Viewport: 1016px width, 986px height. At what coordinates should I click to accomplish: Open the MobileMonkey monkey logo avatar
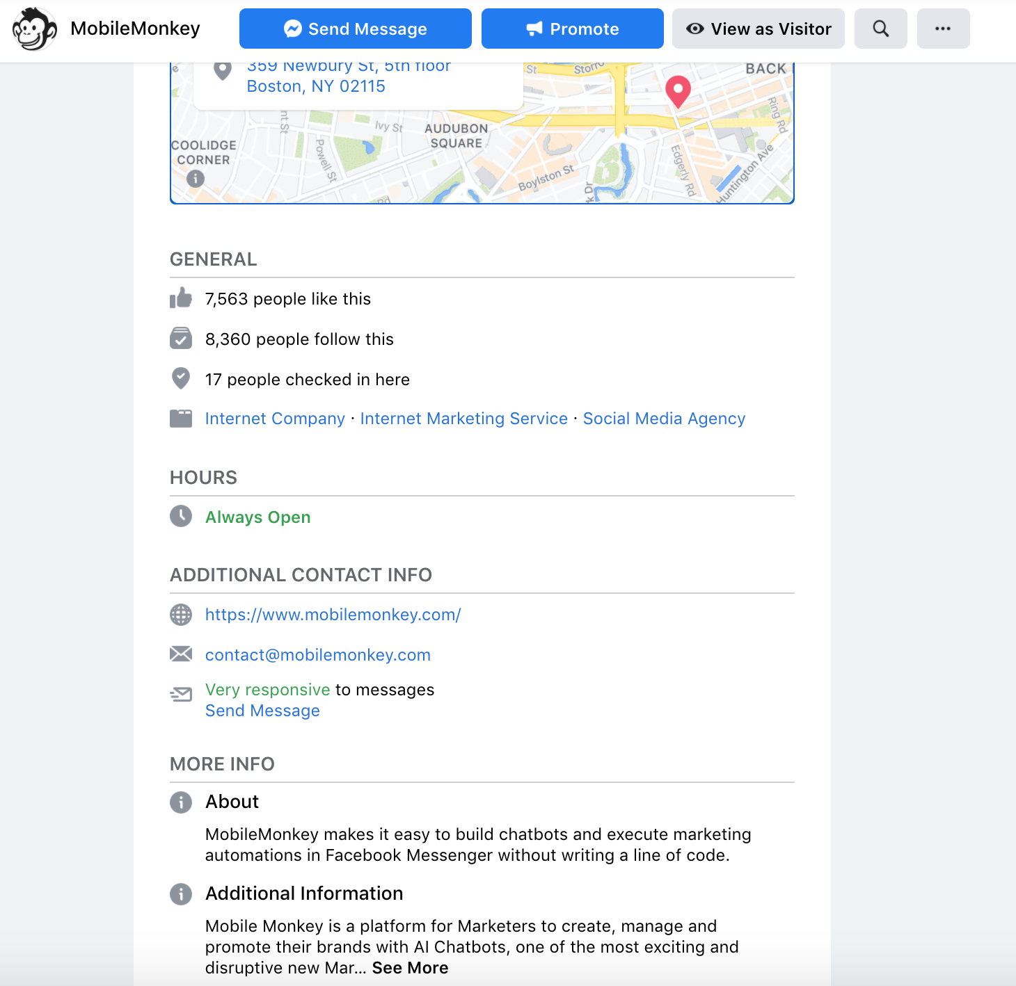click(x=35, y=29)
